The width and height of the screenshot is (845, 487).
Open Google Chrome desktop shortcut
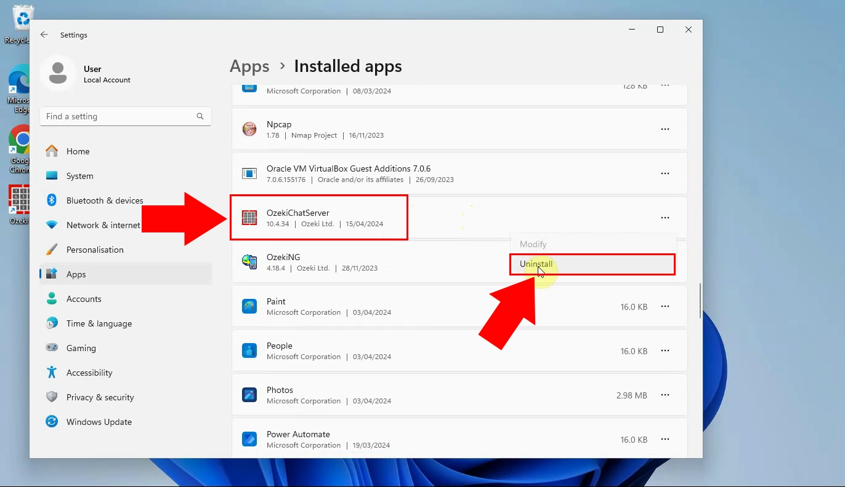click(20, 149)
